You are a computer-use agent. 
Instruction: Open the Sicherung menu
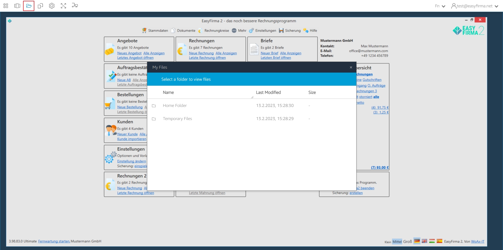tap(290, 31)
